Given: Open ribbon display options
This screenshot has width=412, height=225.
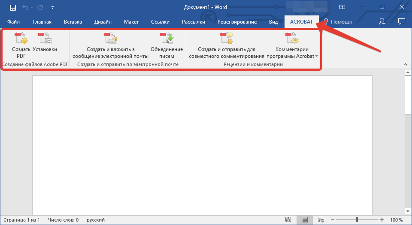Looking at the screenshot, I should (x=342, y=7).
